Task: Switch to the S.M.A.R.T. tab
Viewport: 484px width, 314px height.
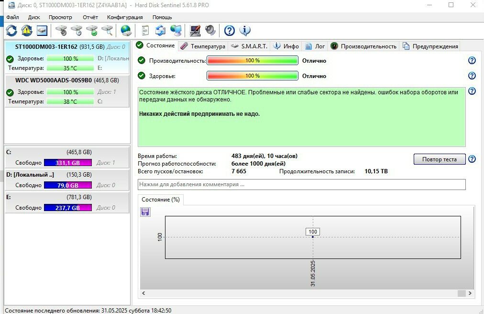Action: tap(249, 46)
